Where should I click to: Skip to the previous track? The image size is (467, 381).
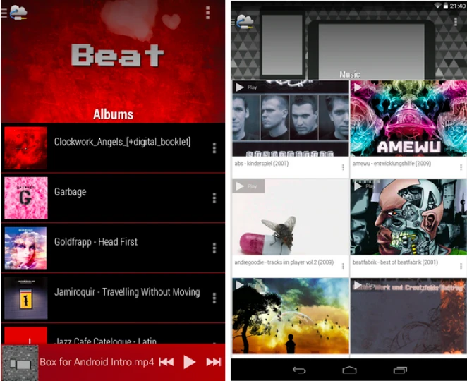tap(166, 362)
